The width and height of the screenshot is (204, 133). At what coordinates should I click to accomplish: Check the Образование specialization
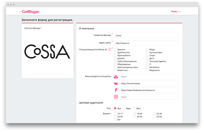115,64
